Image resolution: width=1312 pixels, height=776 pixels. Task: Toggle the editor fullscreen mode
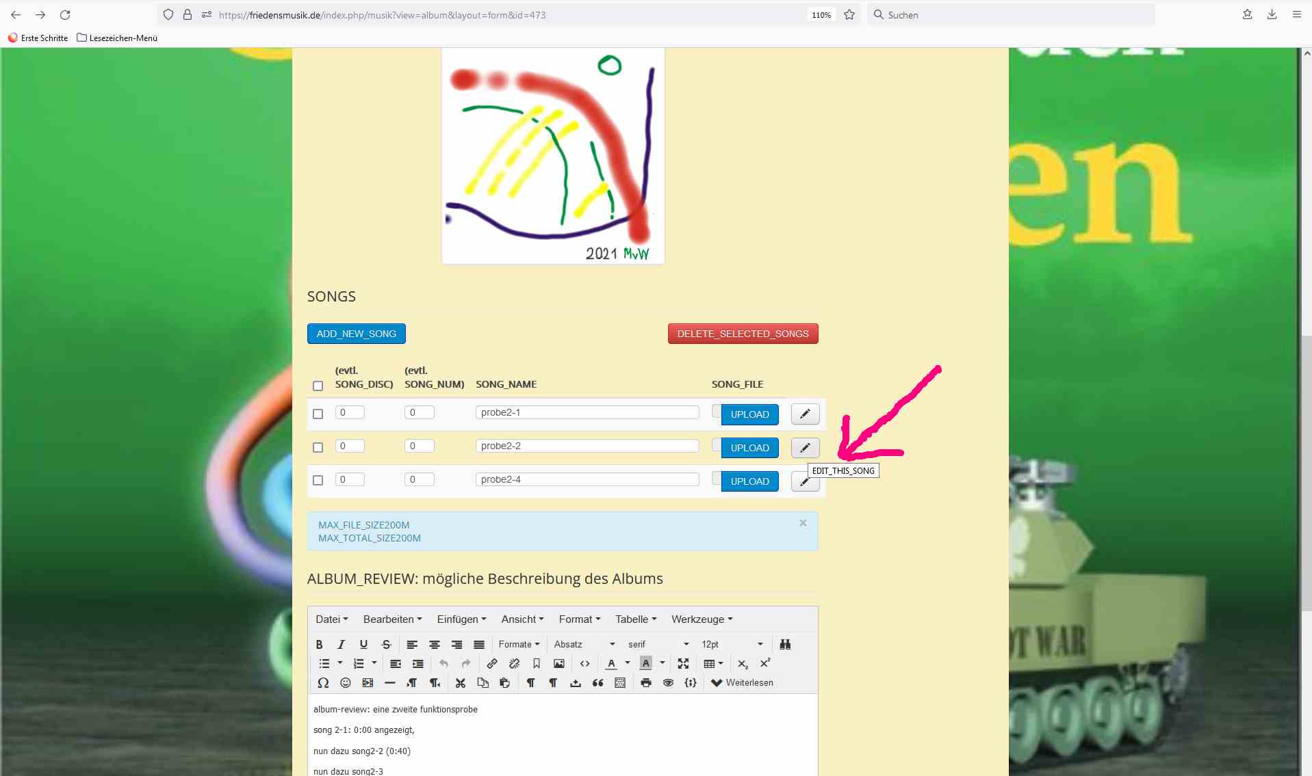(x=683, y=663)
